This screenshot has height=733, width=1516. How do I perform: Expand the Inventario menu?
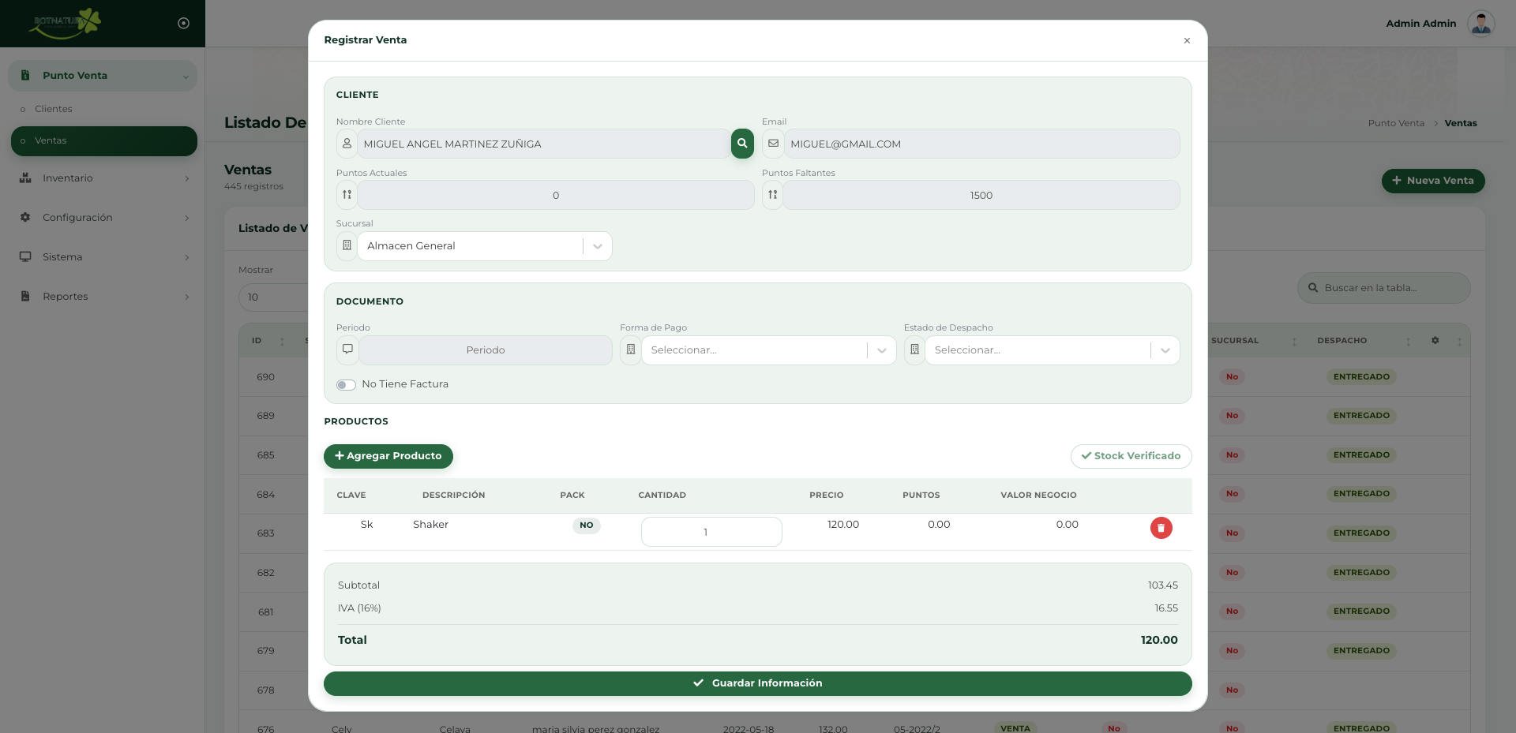coord(103,178)
